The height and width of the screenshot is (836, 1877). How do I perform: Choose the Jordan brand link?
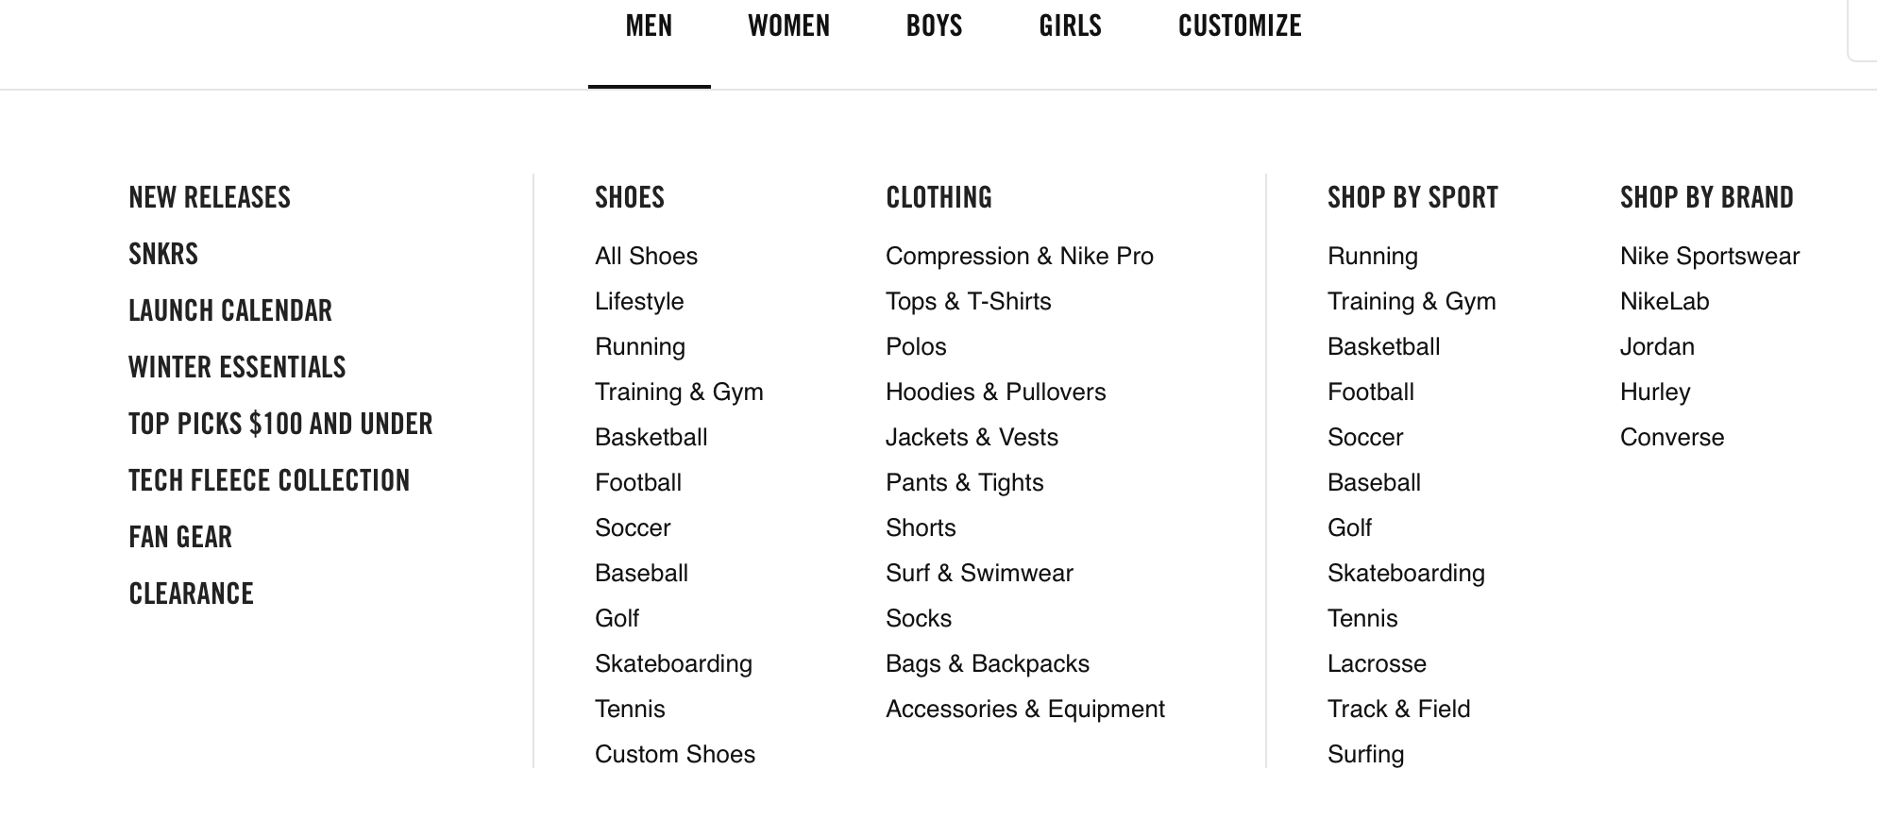[x=1657, y=347]
